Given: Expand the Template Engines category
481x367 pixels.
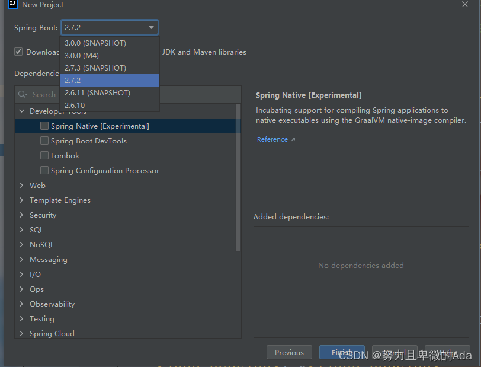Looking at the screenshot, I should 21,200.
